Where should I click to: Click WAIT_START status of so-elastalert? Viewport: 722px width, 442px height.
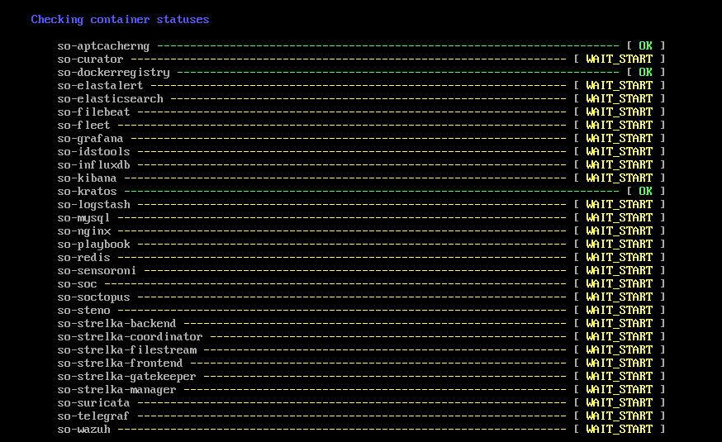(619, 86)
